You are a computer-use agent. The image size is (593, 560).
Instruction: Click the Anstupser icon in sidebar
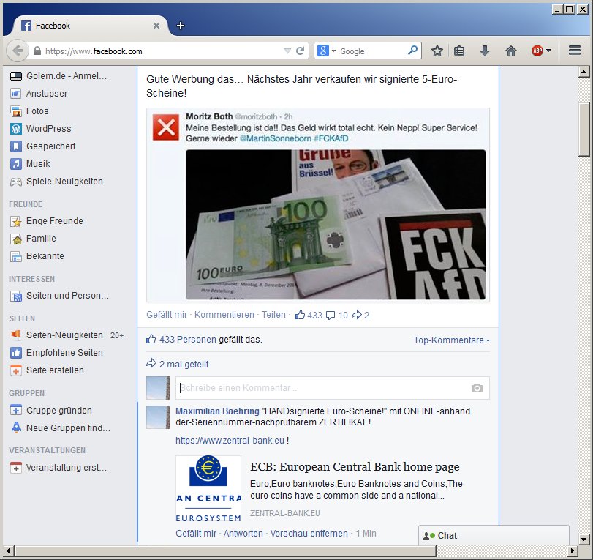click(x=16, y=94)
